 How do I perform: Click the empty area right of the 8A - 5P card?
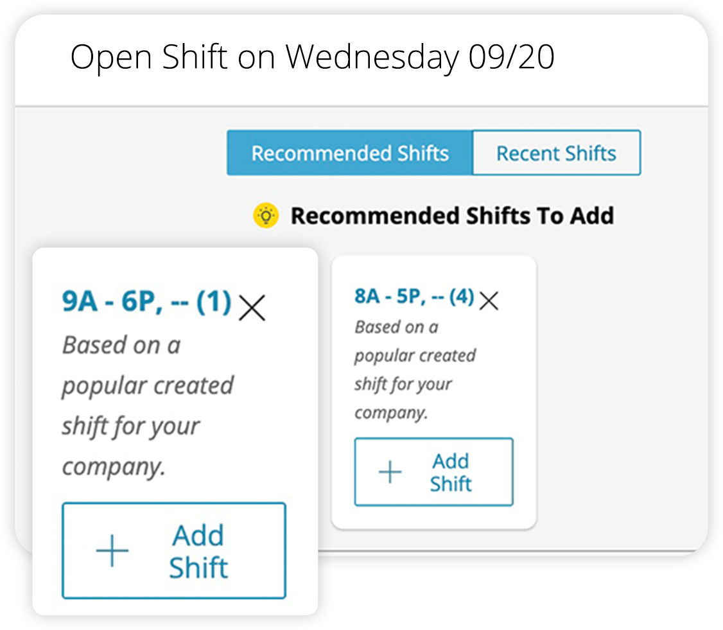click(x=622, y=392)
